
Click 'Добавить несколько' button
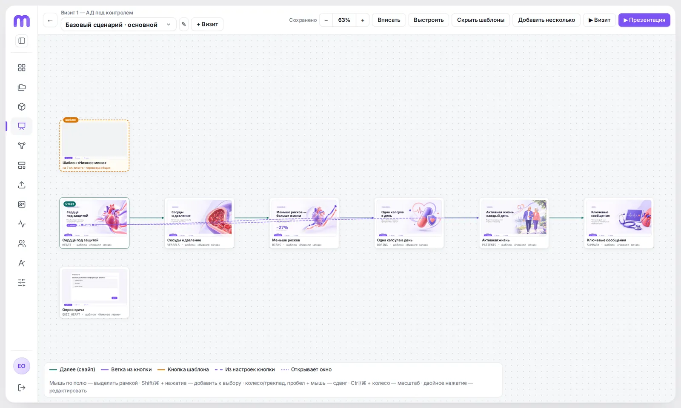547,20
